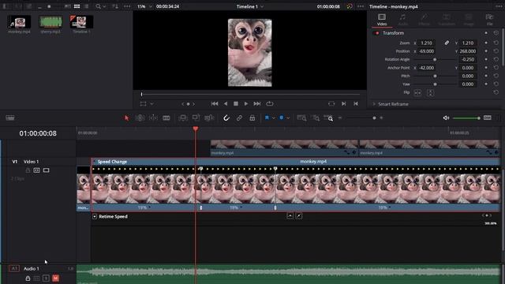Click the Detail Zoom icon
This screenshot has width=505, height=284.
[316, 118]
